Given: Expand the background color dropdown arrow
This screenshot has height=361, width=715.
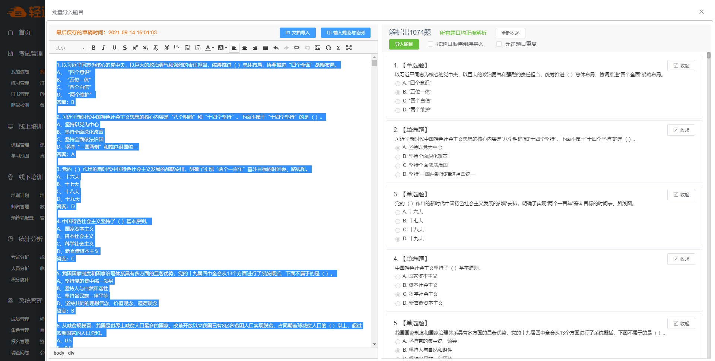Looking at the screenshot, I should [x=226, y=48].
